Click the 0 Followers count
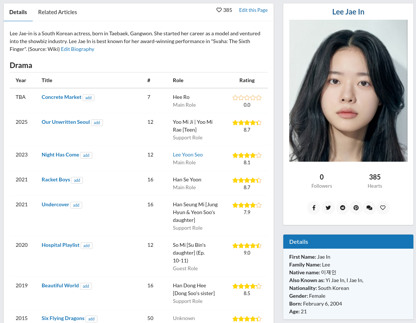Viewport: 416px width, 323px height. 322,181
